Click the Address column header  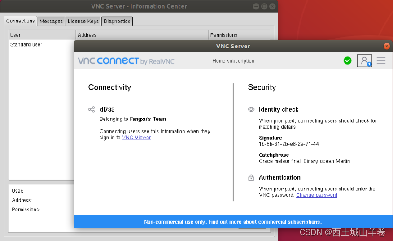[142, 35]
